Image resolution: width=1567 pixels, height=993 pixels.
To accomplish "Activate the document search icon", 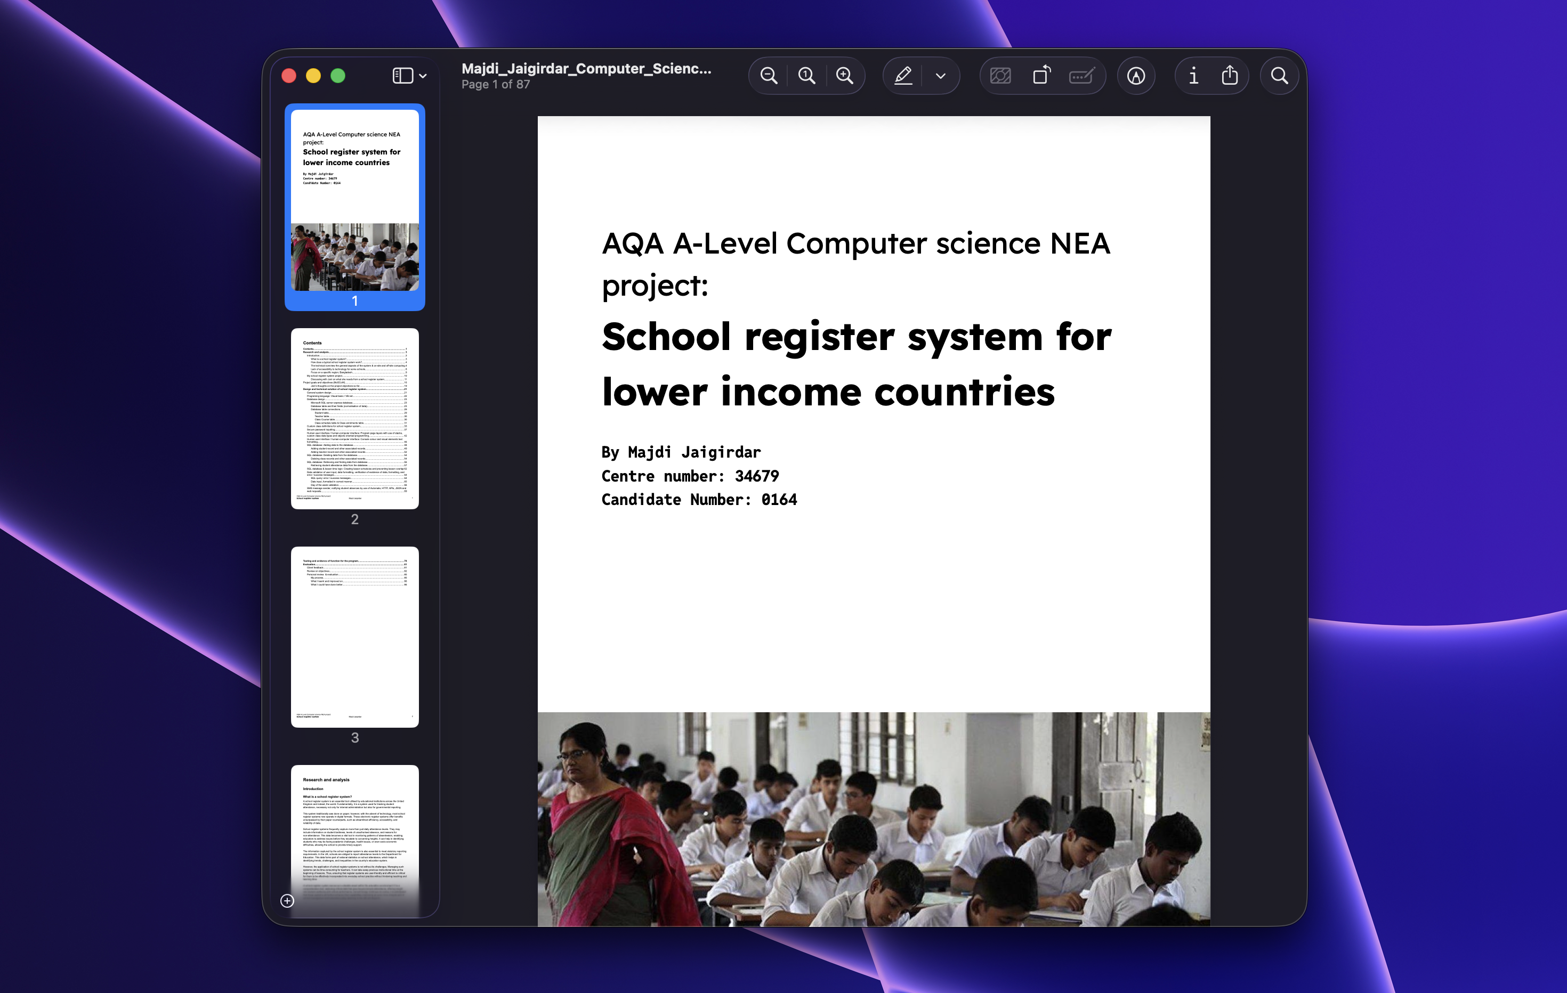I will tap(1278, 76).
